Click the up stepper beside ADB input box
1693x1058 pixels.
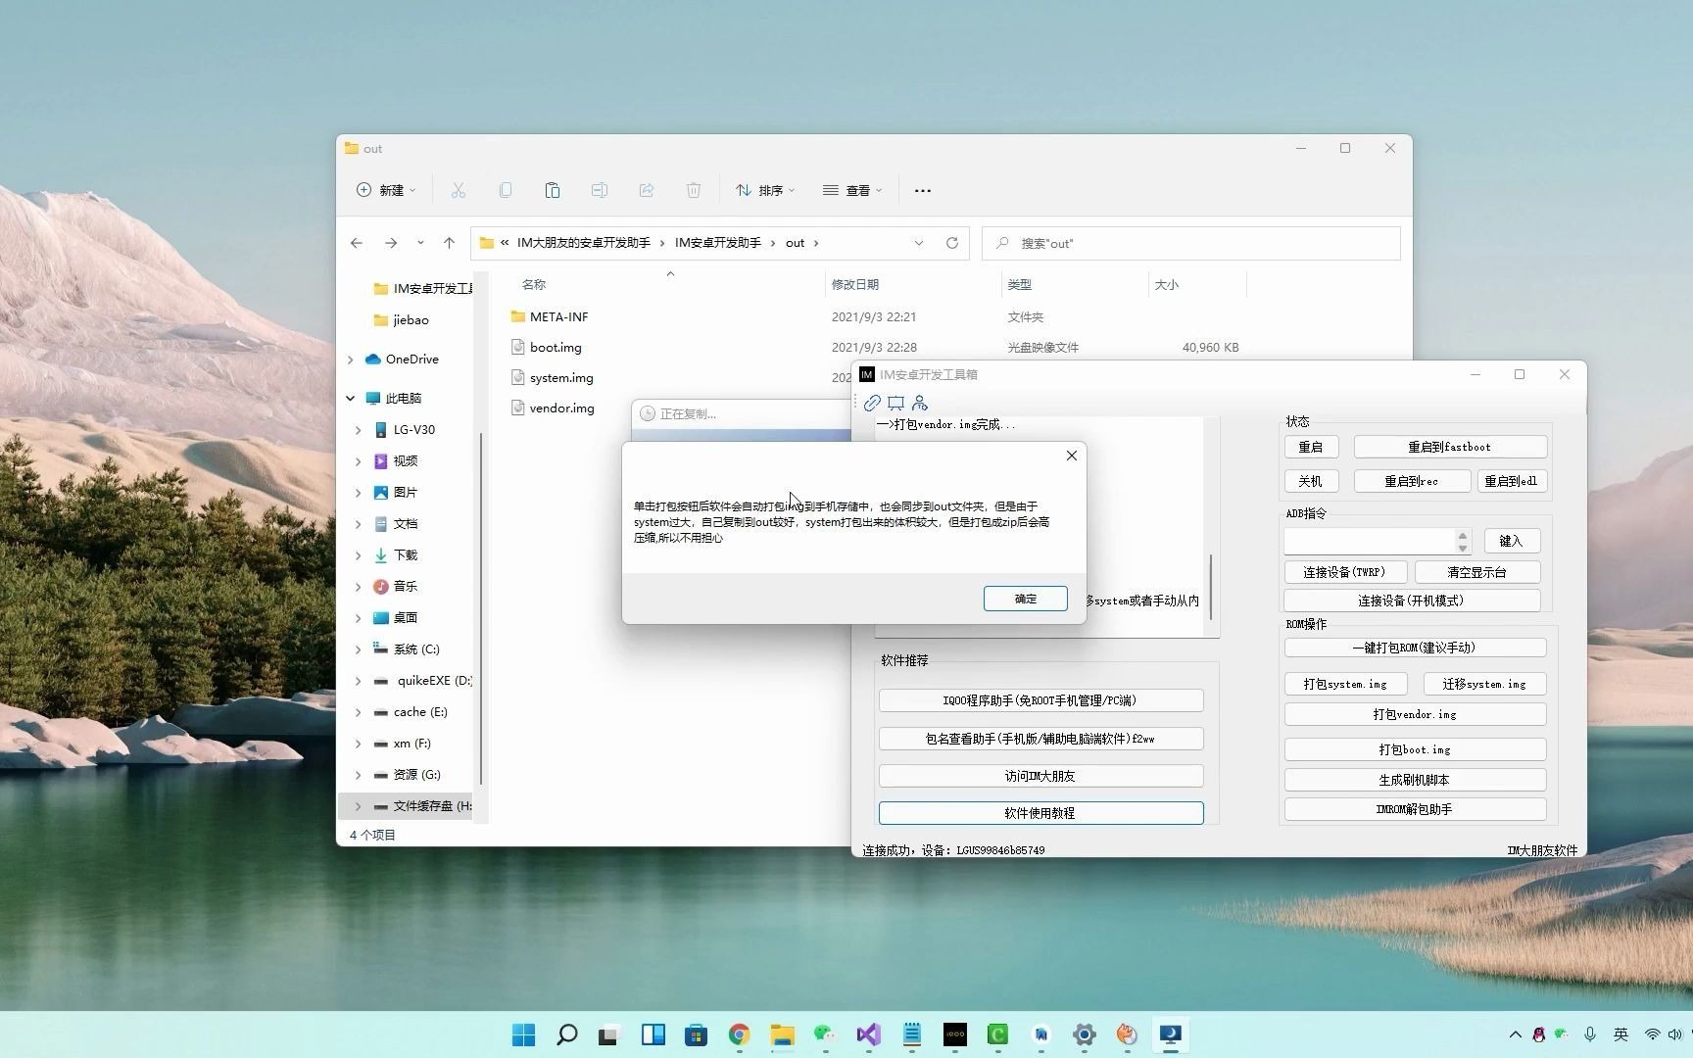pos(1463,534)
